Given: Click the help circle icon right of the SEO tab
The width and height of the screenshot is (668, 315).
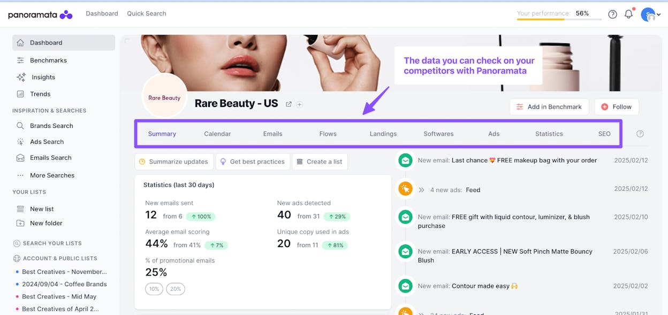Looking at the screenshot, I should tap(640, 134).
